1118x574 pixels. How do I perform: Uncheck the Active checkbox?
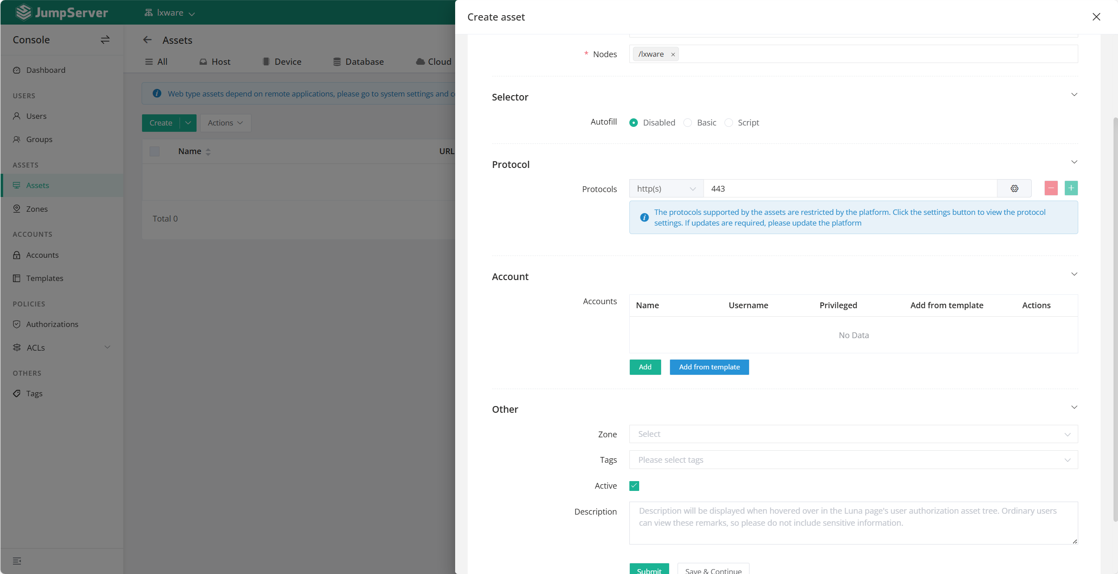point(634,486)
